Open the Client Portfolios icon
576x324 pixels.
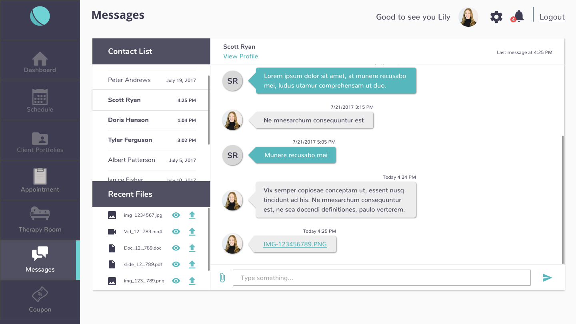coord(40,139)
